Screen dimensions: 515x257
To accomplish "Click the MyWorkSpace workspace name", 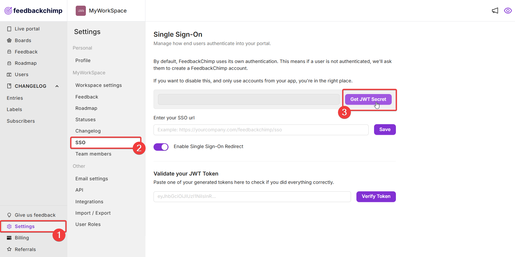I will (x=108, y=11).
